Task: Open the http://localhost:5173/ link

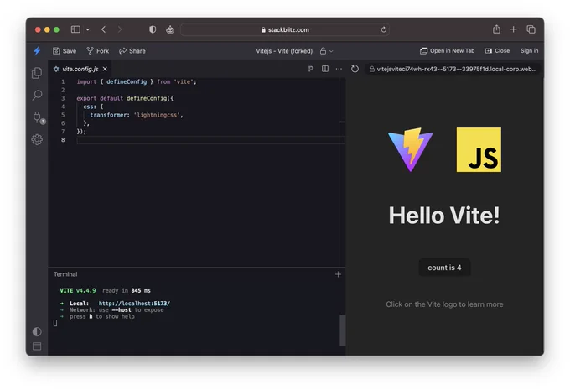Action: tap(134, 304)
